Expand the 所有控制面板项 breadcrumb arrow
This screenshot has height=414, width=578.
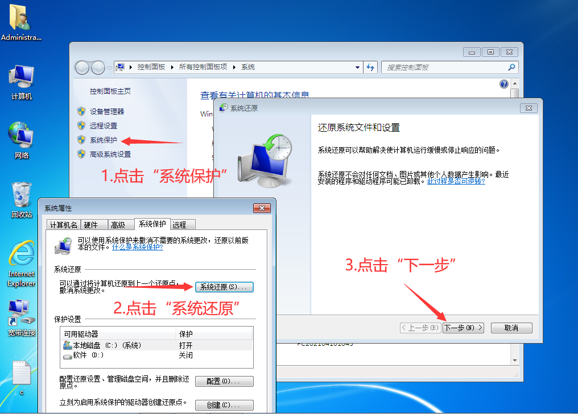click(234, 67)
